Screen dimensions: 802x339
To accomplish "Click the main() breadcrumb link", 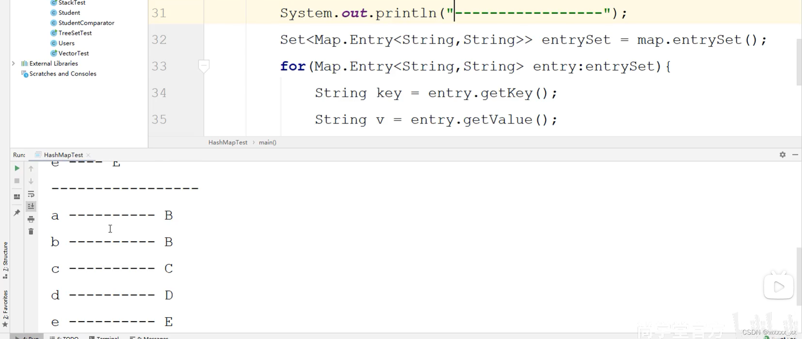I will [x=268, y=142].
